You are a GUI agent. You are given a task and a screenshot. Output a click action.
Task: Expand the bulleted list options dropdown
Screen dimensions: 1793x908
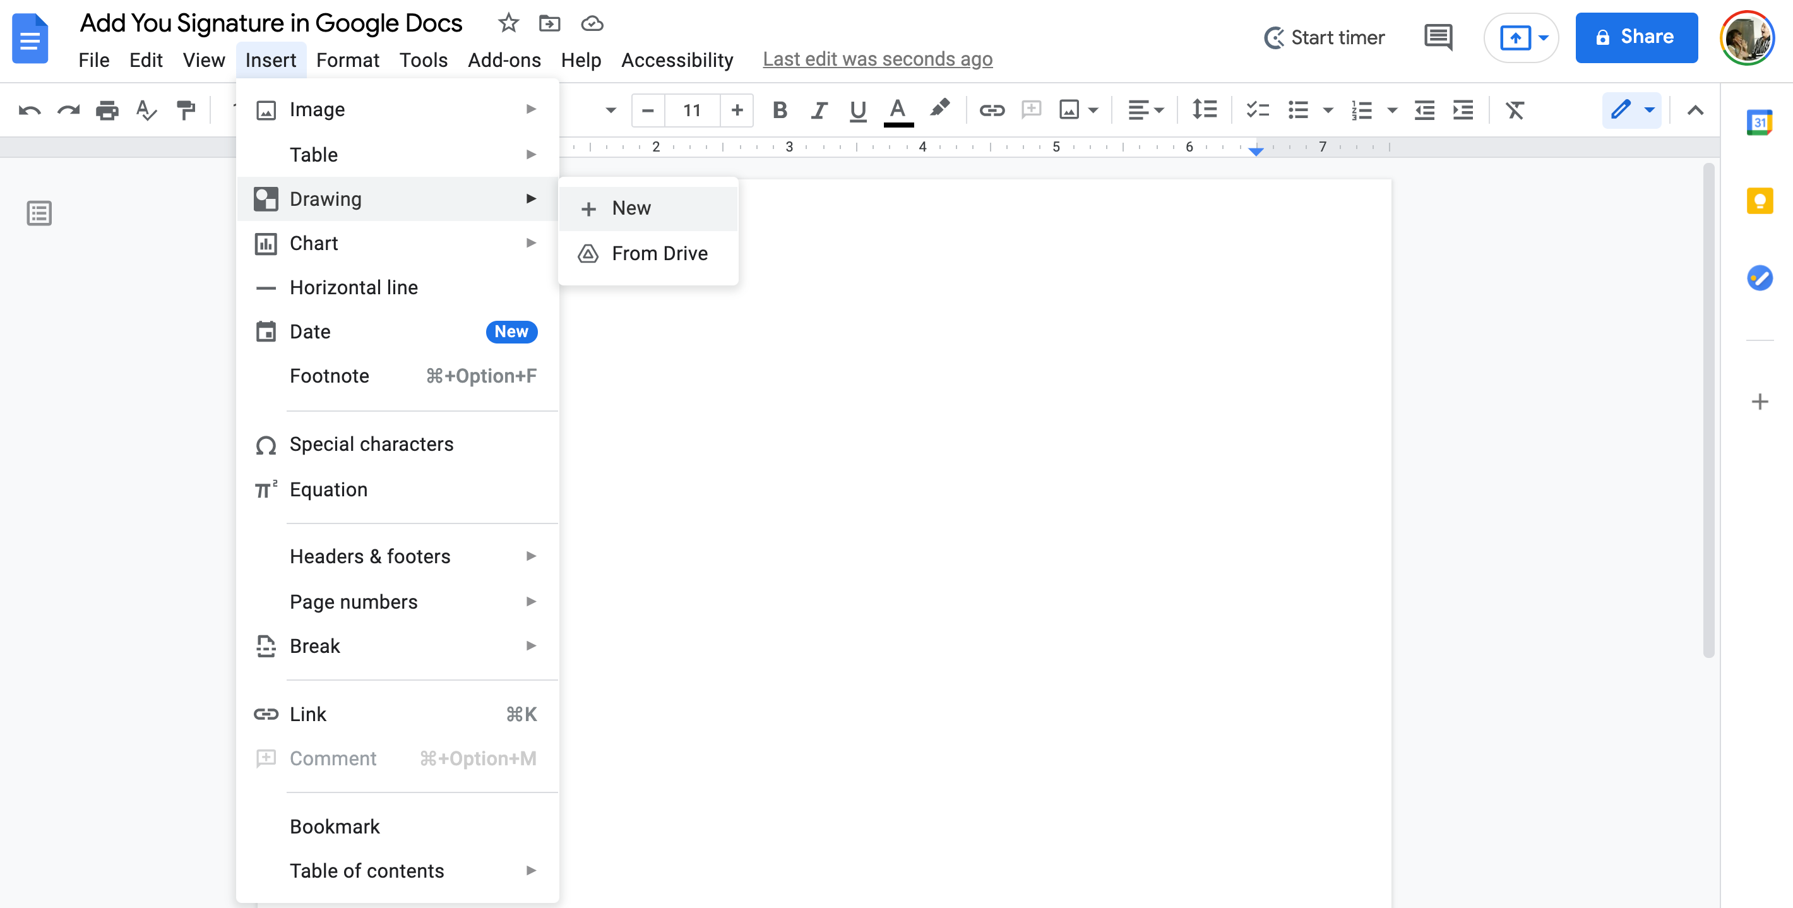[1328, 110]
